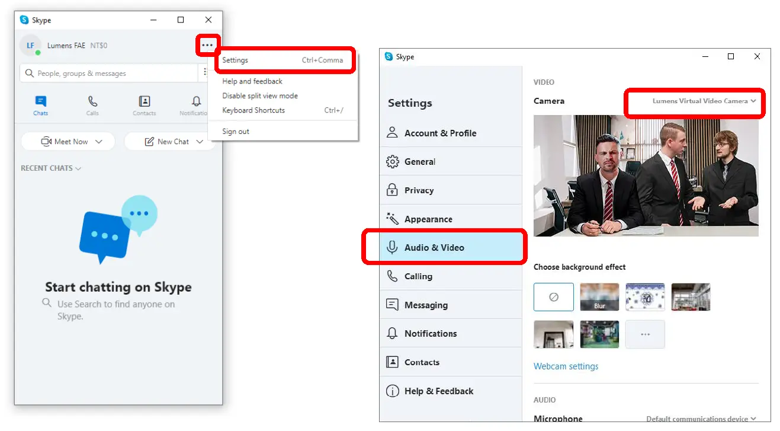Select the white room background thumbnail

pos(554,334)
